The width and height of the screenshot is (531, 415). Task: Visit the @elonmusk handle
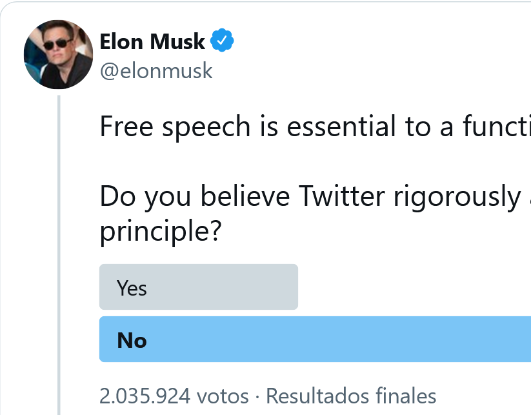point(156,71)
